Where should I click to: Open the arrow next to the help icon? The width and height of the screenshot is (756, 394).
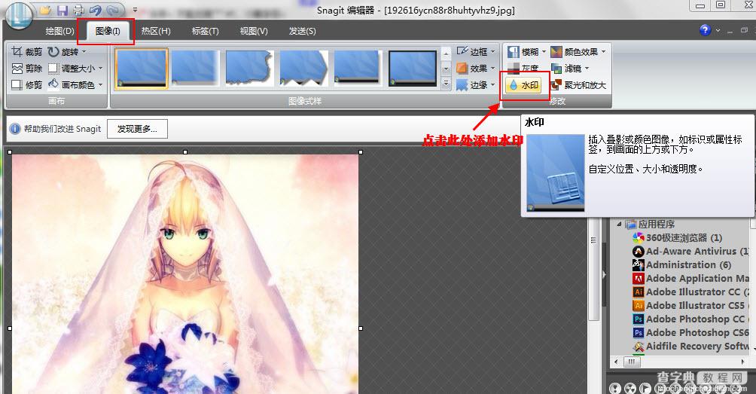point(718,30)
